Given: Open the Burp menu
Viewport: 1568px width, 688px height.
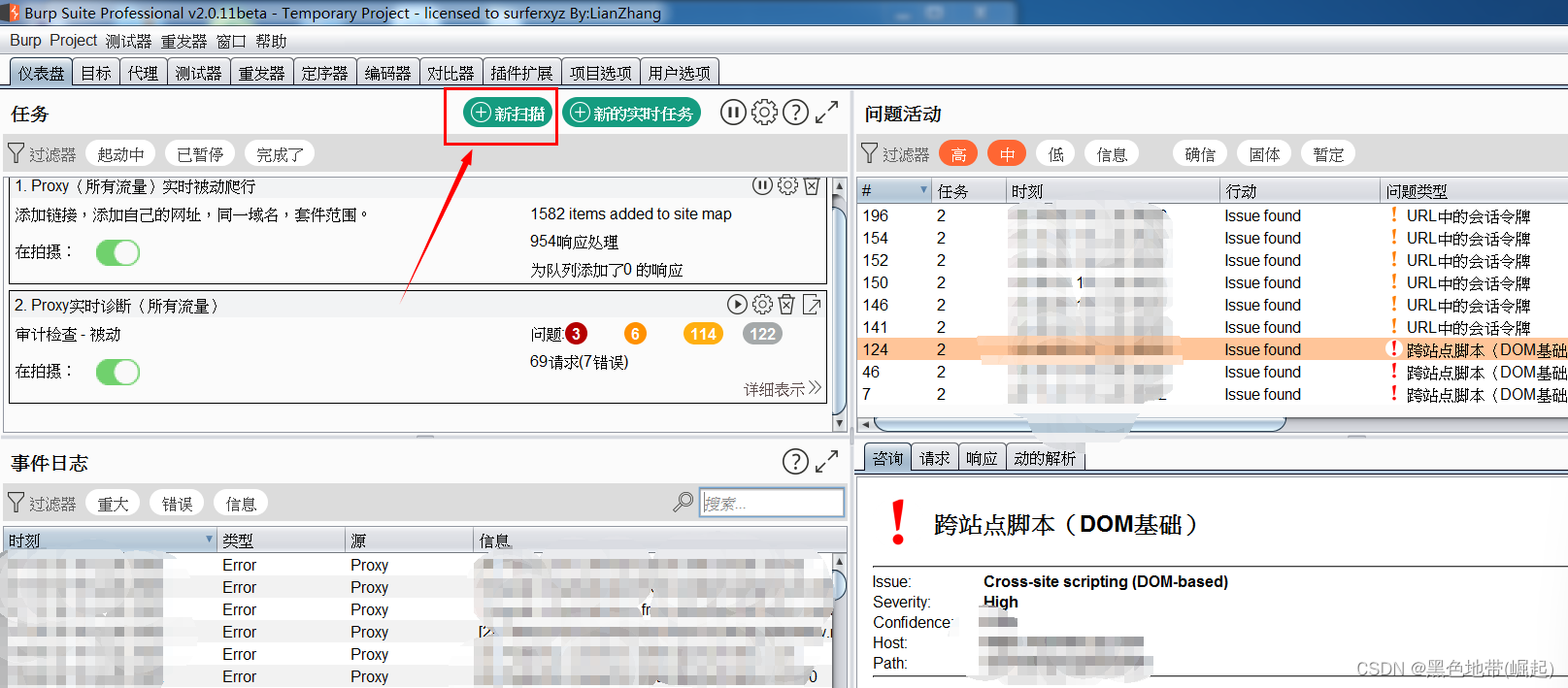Looking at the screenshot, I should 25,41.
